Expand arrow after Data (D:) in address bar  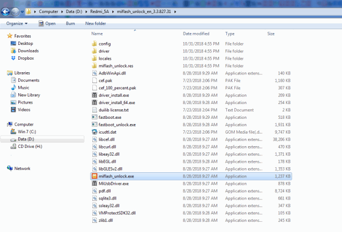(86, 11)
